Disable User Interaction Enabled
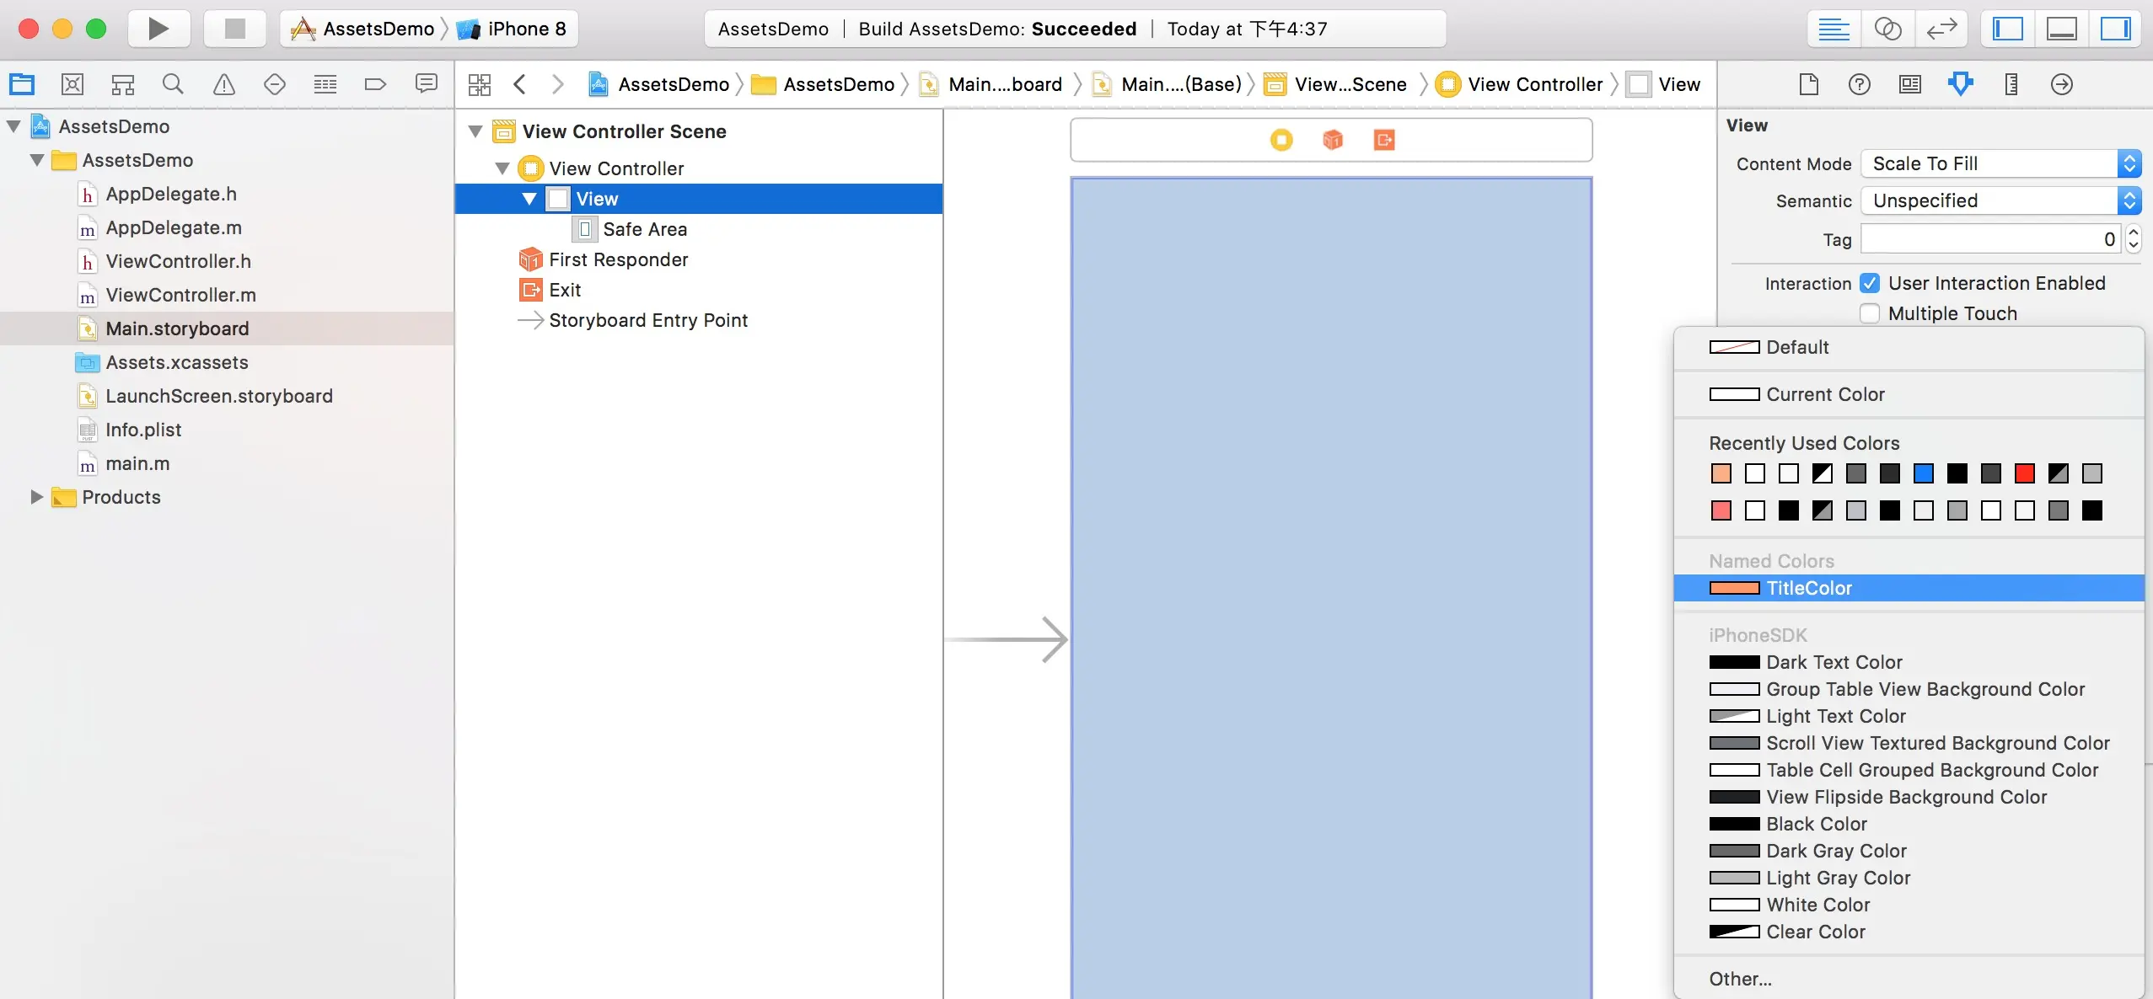This screenshot has width=2153, height=999. click(1870, 283)
